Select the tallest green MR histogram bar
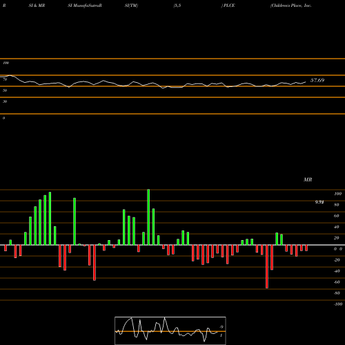 pyautogui.click(x=148, y=217)
